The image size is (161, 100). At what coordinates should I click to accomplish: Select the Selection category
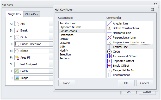(x=82, y=54)
